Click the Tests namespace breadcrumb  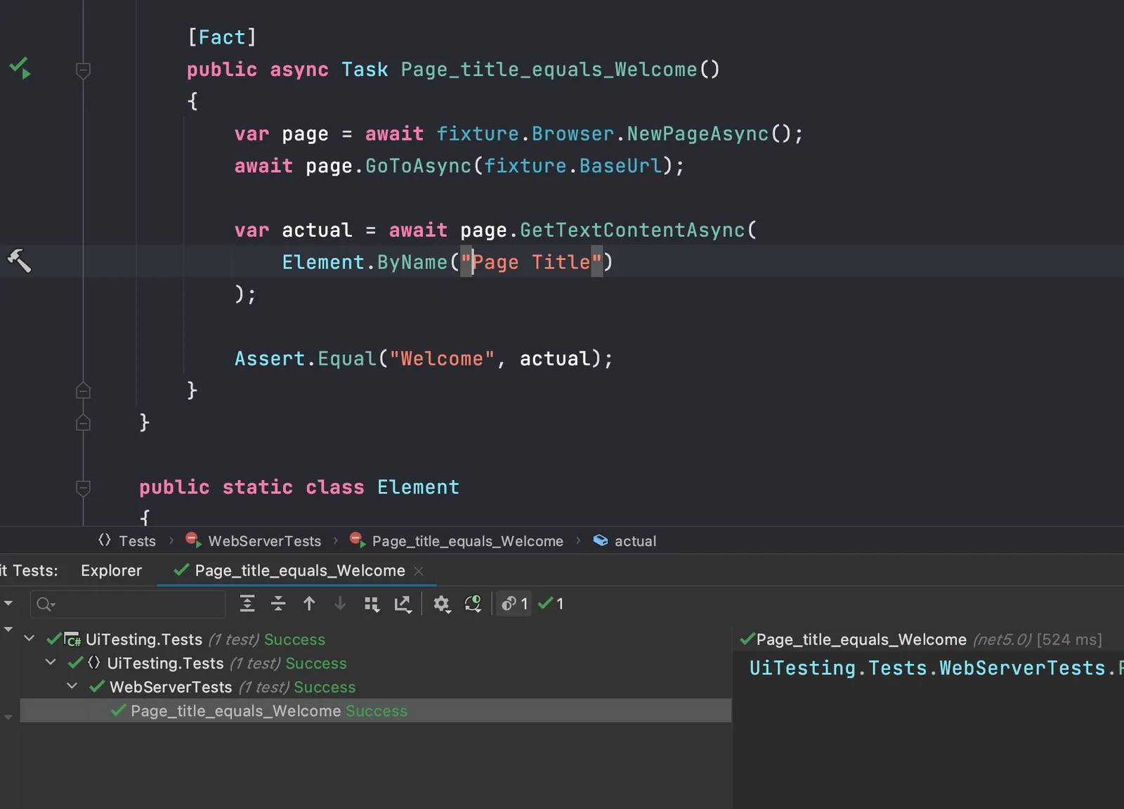127,541
